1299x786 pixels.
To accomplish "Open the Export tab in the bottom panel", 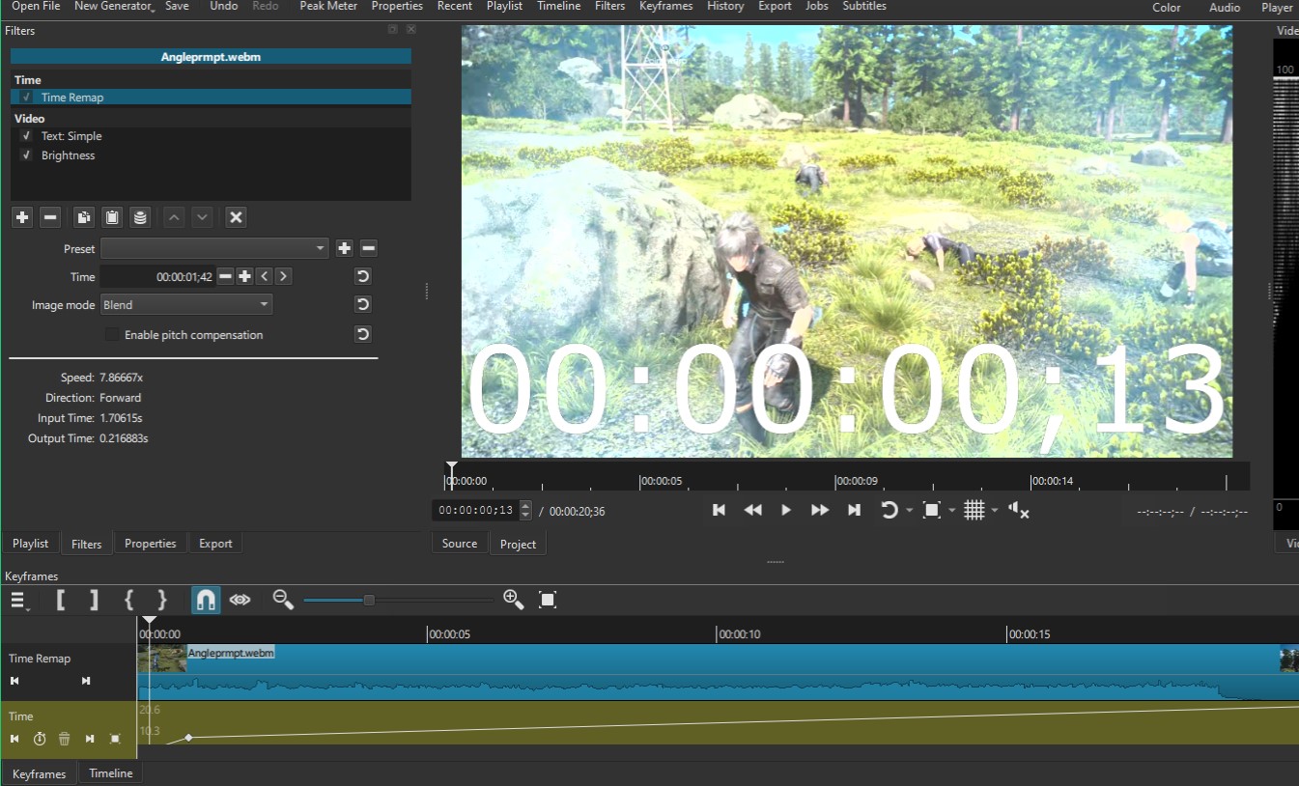I will point(215,544).
